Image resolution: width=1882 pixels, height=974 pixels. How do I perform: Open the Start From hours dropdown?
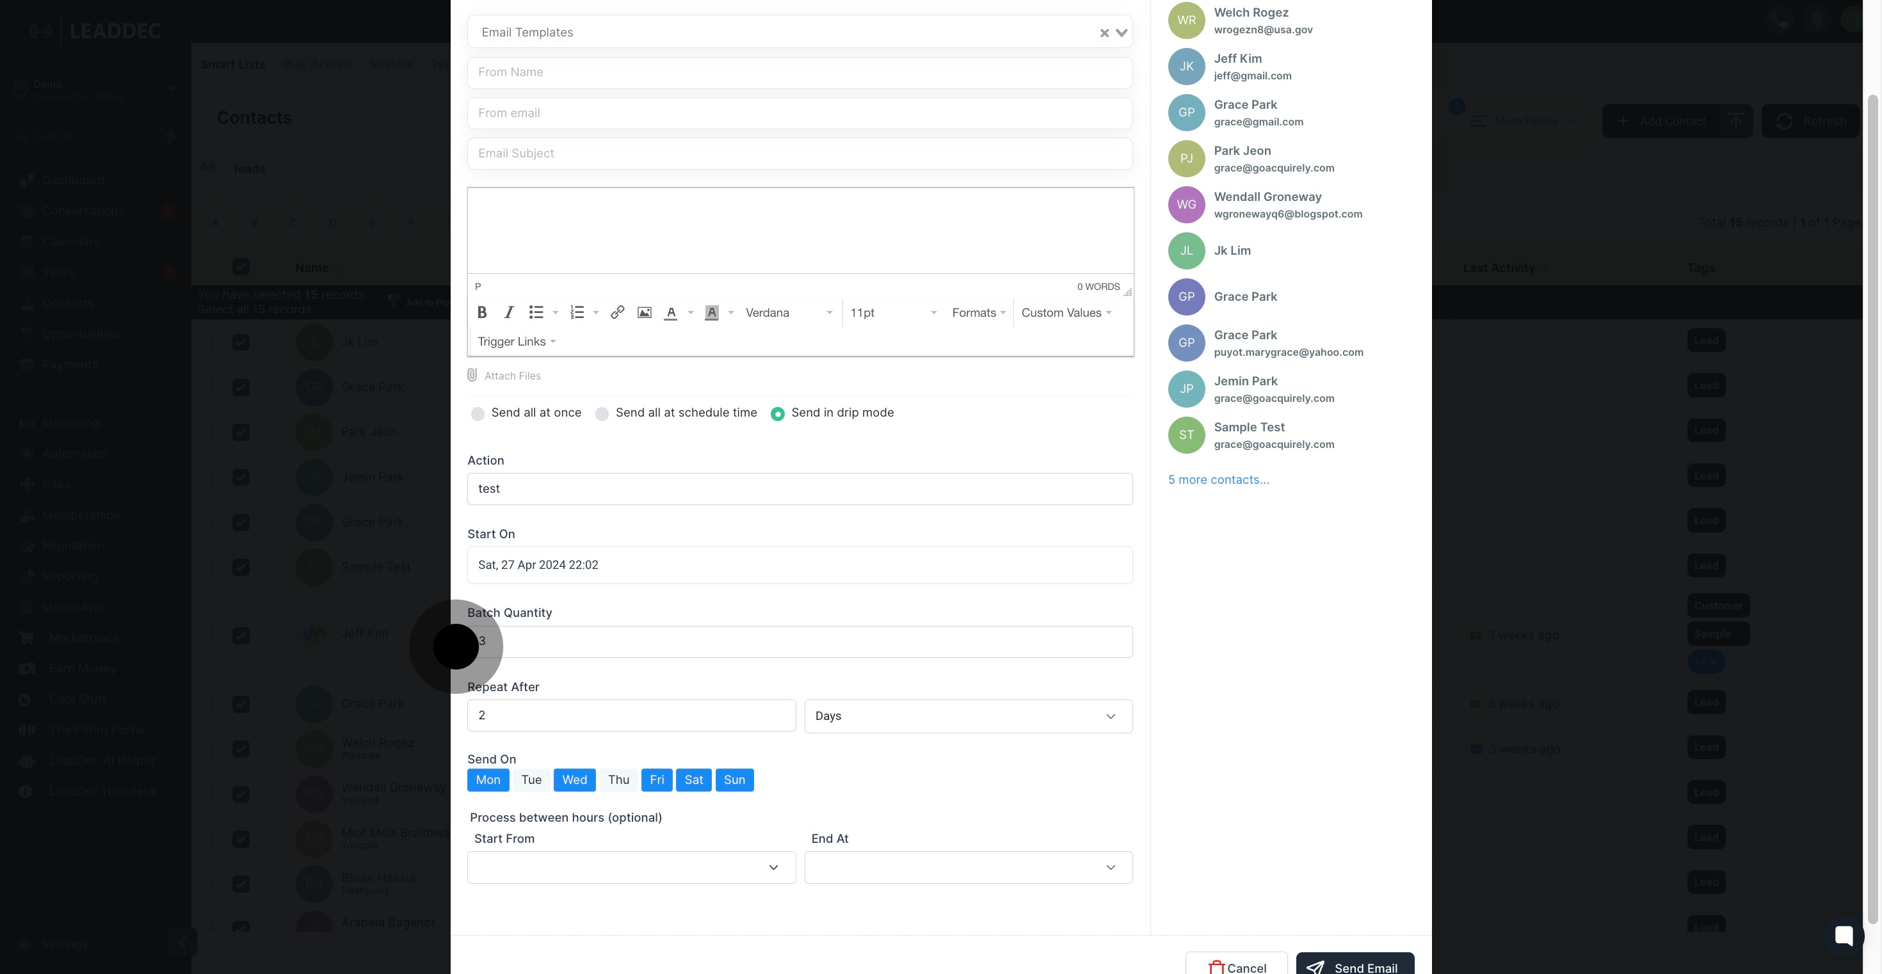pyautogui.click(x=631, y=867)
